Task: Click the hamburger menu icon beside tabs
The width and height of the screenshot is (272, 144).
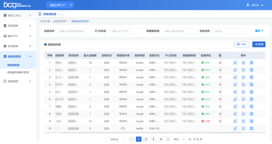Action: click(40, 14)
